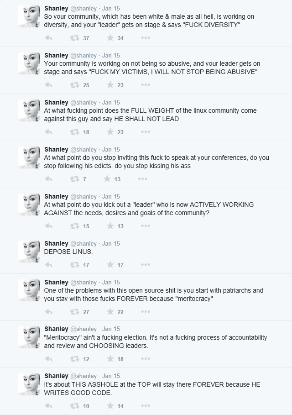Retweet the "DEPOSE LINUS." tweet

coord(74,265)
